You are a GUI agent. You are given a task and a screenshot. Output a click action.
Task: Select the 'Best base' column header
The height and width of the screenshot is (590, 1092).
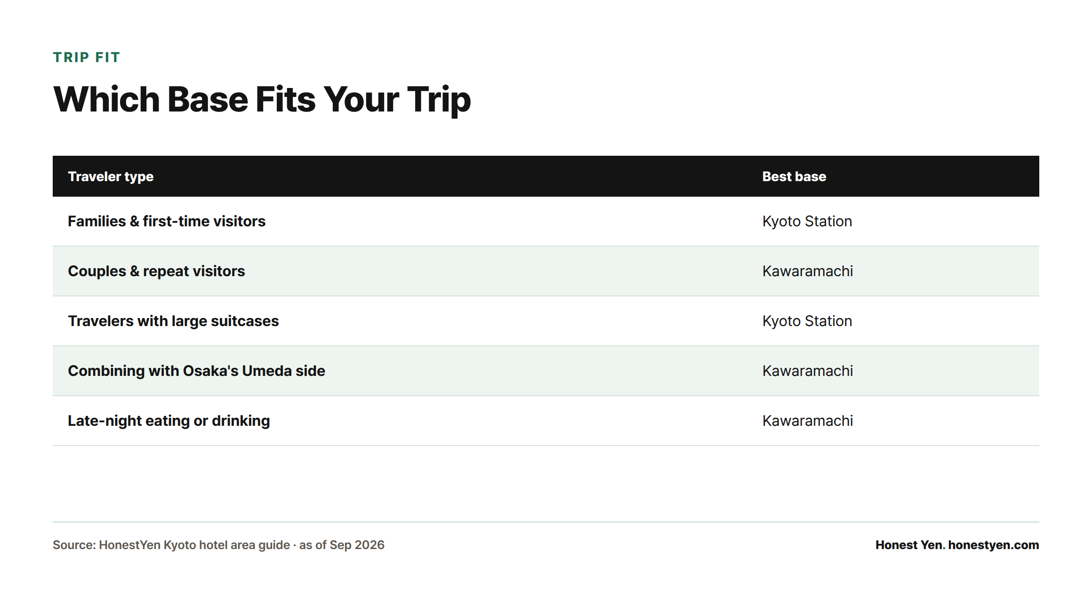pos(794,176)
